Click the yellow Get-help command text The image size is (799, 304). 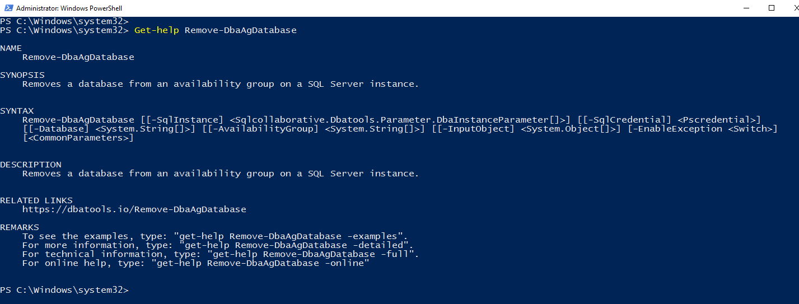[x=157, y=30]
